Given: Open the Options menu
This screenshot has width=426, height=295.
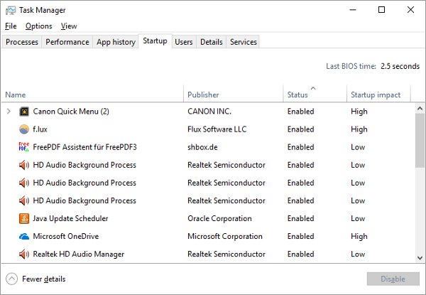Looking at the screenshot, I should click(38, 26).
